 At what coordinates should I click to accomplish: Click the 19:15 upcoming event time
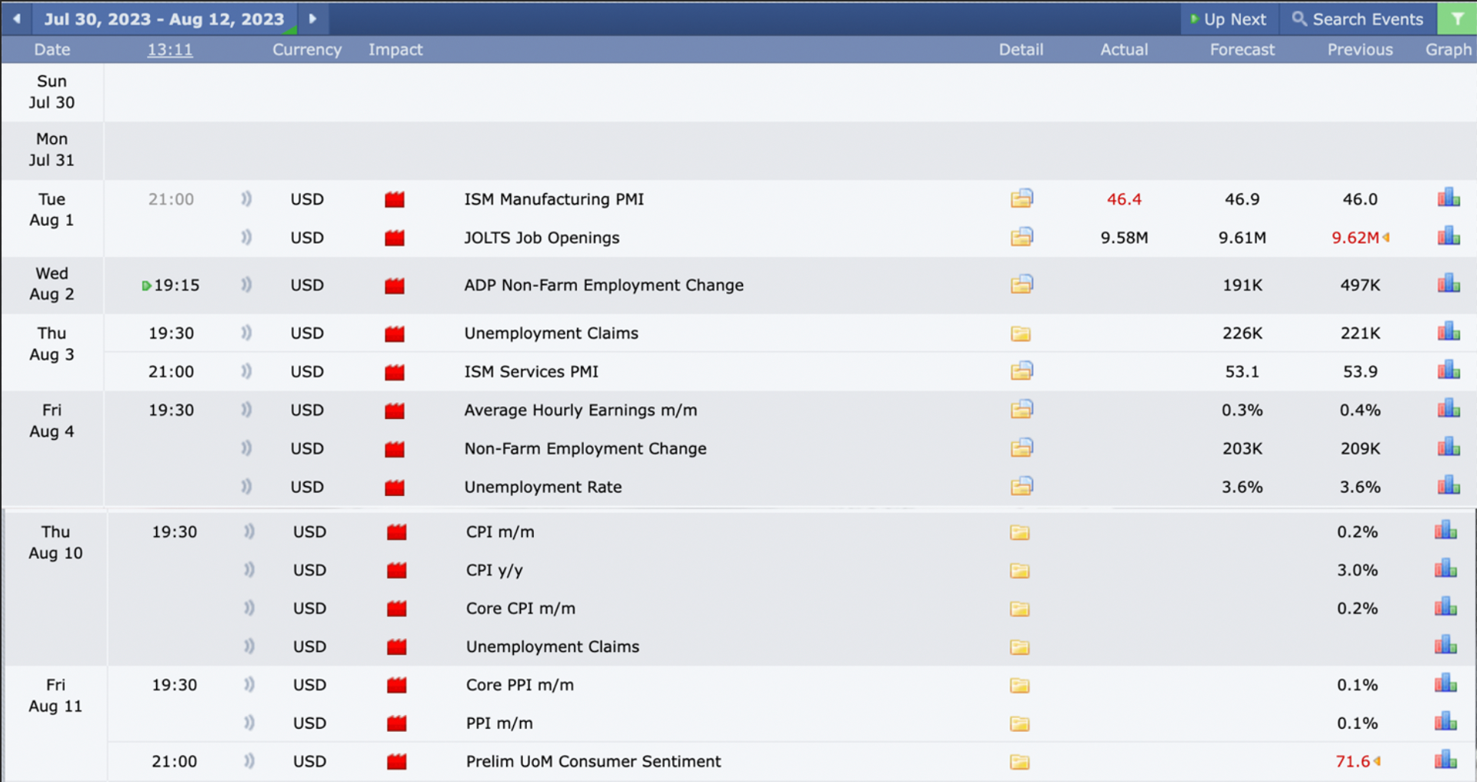pyautogui.click(x=176, y=285)
